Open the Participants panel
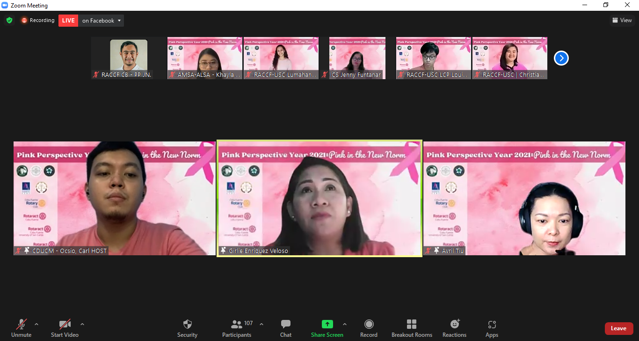 [x=237, y=328]
